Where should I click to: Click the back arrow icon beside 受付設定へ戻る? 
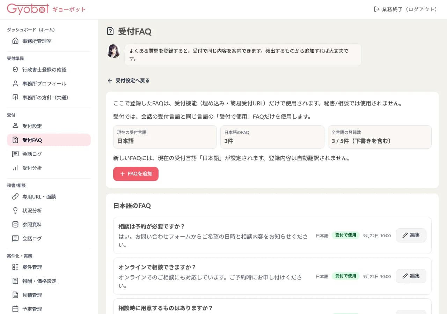(x=110, y=81)
